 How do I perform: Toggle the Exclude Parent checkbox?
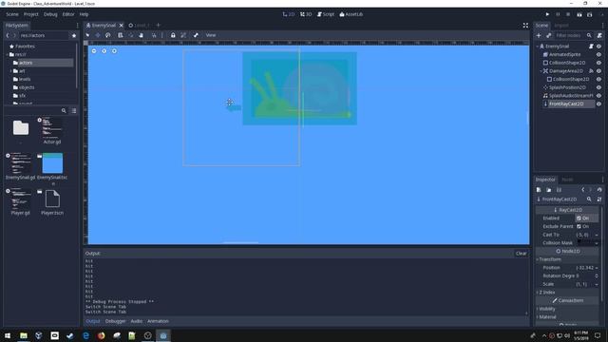[579, 226]
